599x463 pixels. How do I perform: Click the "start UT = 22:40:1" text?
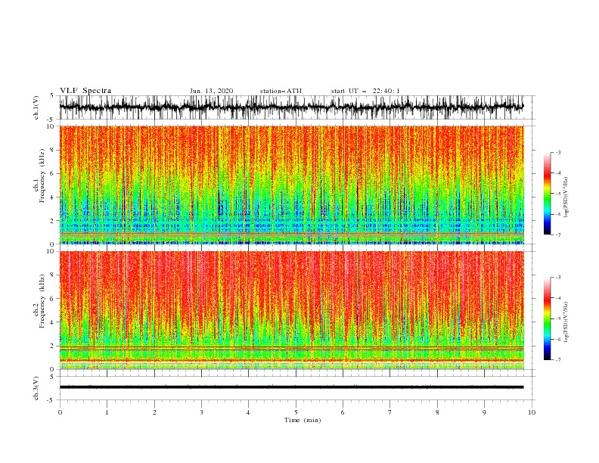point(365,91)
